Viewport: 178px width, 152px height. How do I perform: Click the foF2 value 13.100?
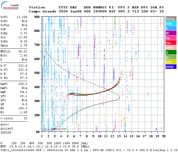22,17
